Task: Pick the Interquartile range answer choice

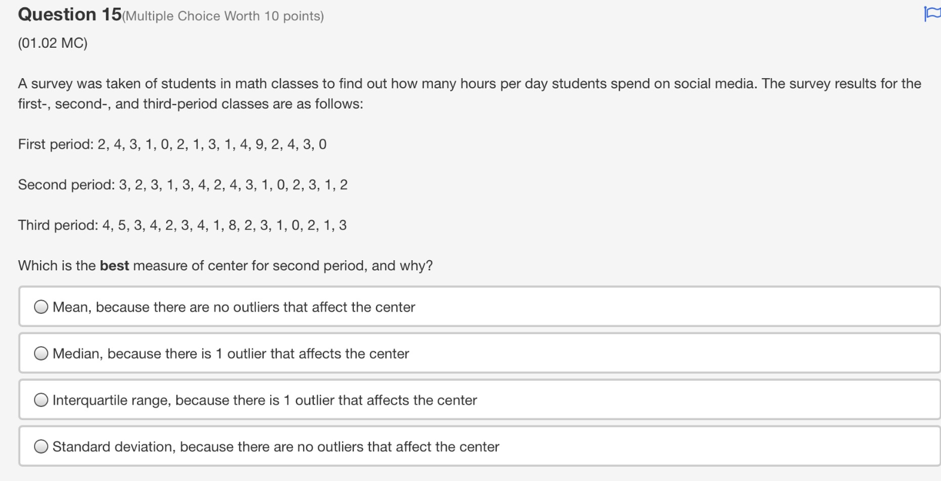Action: [x=265, y=400]
